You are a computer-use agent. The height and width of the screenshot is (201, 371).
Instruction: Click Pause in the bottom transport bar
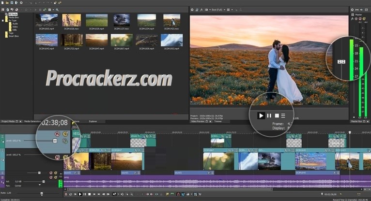pyautogui.click(x=85, y=194)
